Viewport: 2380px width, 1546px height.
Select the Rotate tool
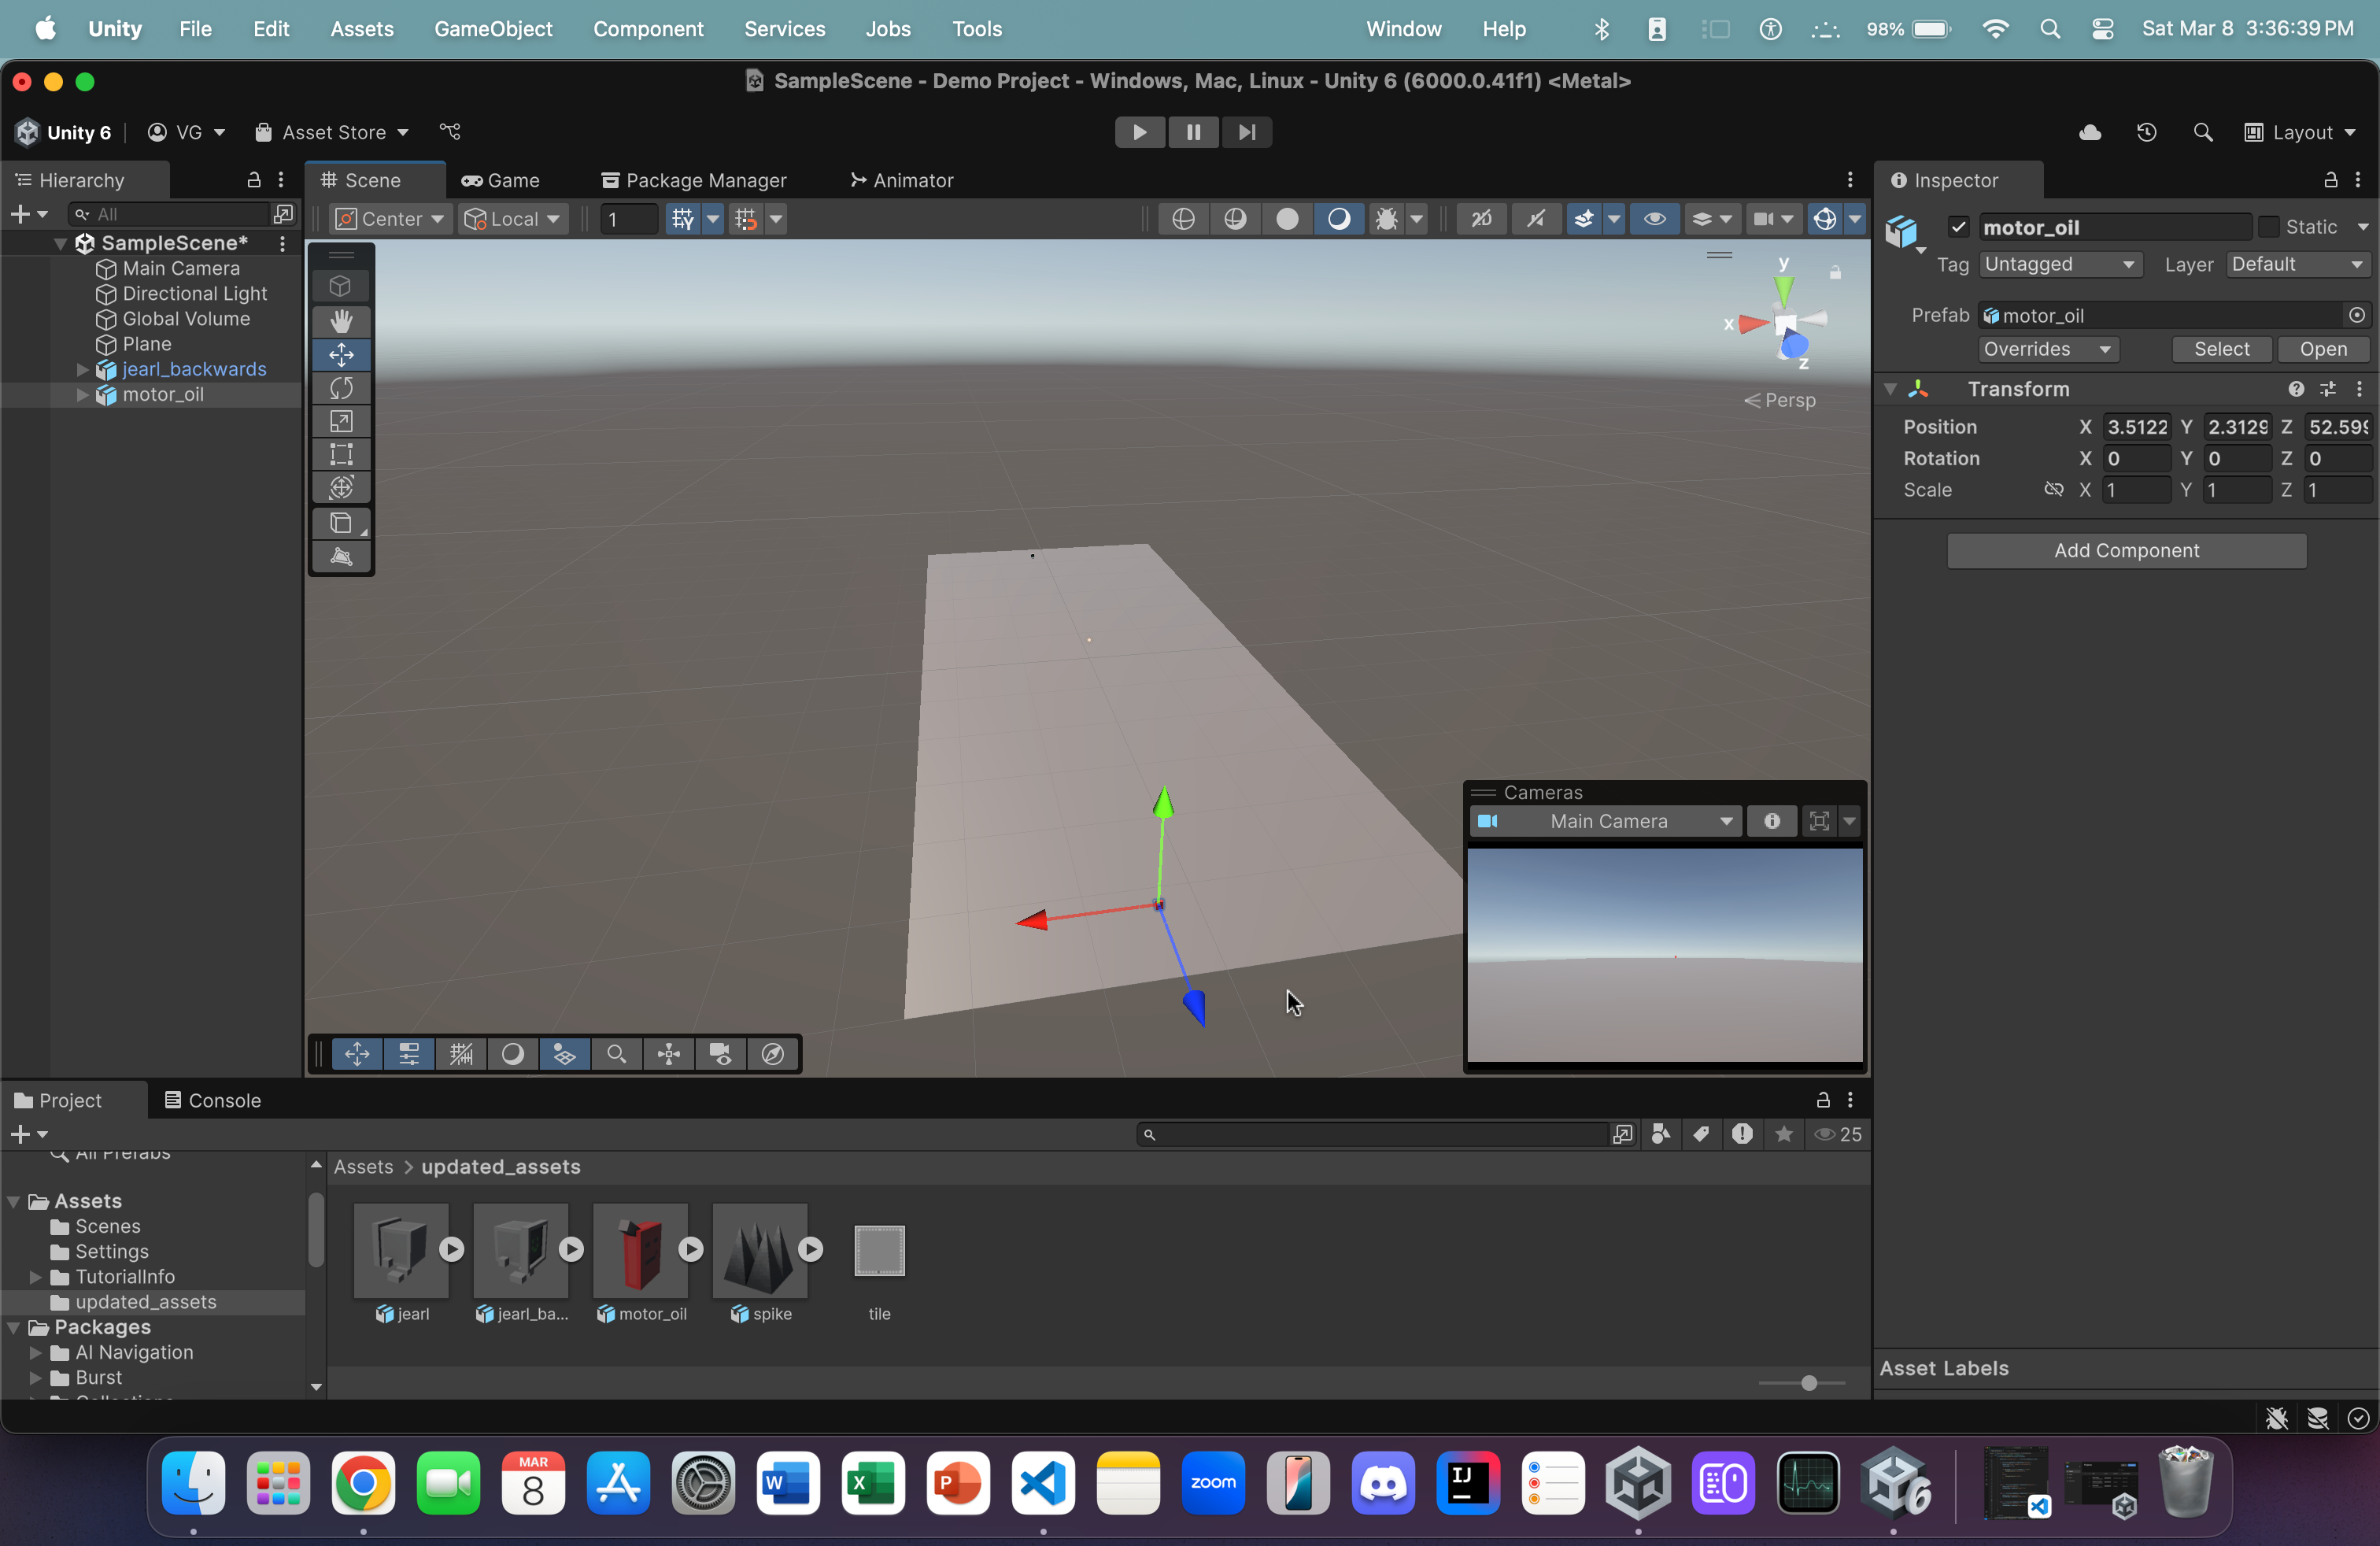[341, 388]
